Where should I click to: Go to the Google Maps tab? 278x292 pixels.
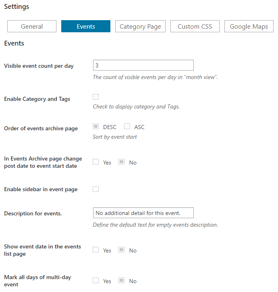[249, 26]
